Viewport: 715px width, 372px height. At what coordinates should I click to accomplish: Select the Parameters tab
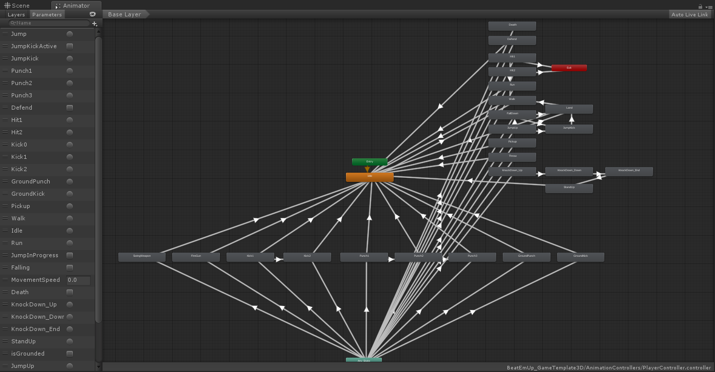coord(47,14)
